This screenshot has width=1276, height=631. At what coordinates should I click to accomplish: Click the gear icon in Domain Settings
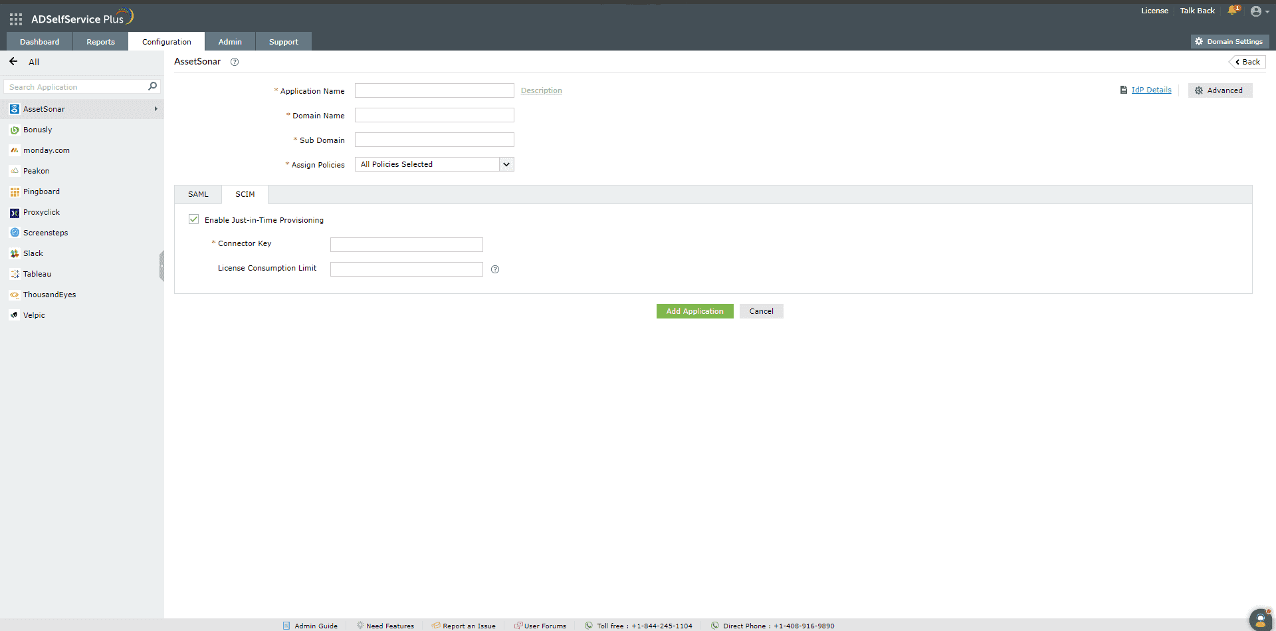[x=1199, y=41]
